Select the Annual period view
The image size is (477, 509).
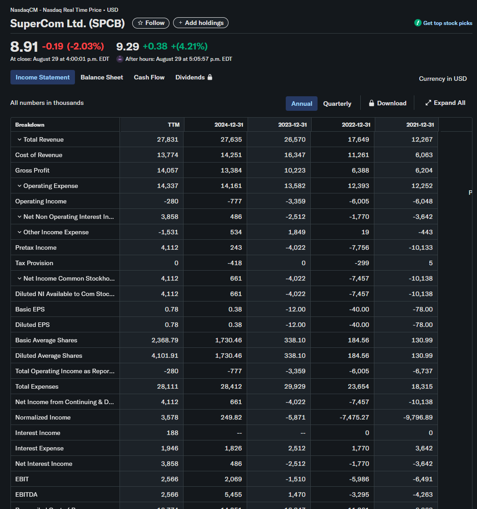pyautogui.click(x=302, y=104)
